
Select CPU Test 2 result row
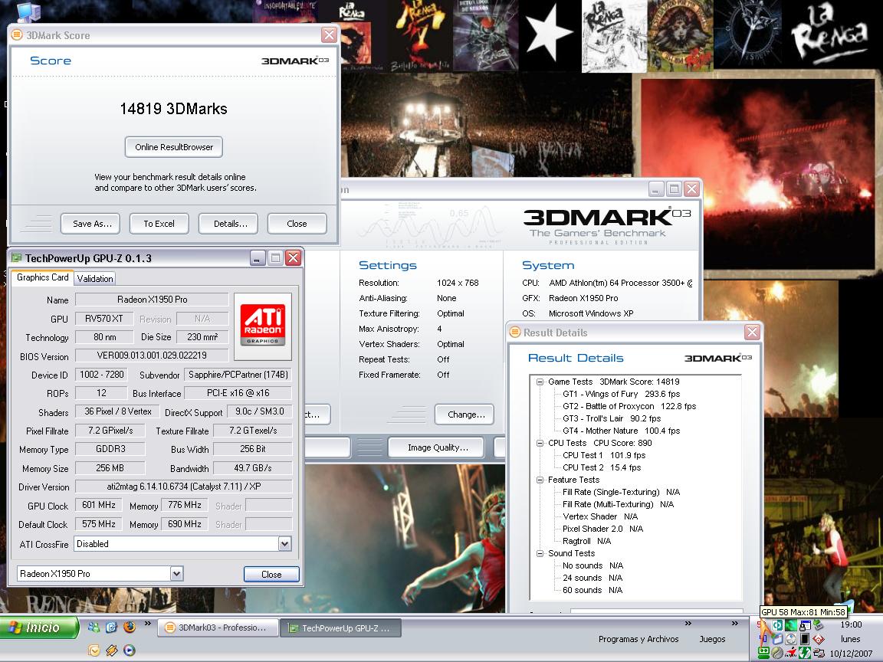[602, 468]
